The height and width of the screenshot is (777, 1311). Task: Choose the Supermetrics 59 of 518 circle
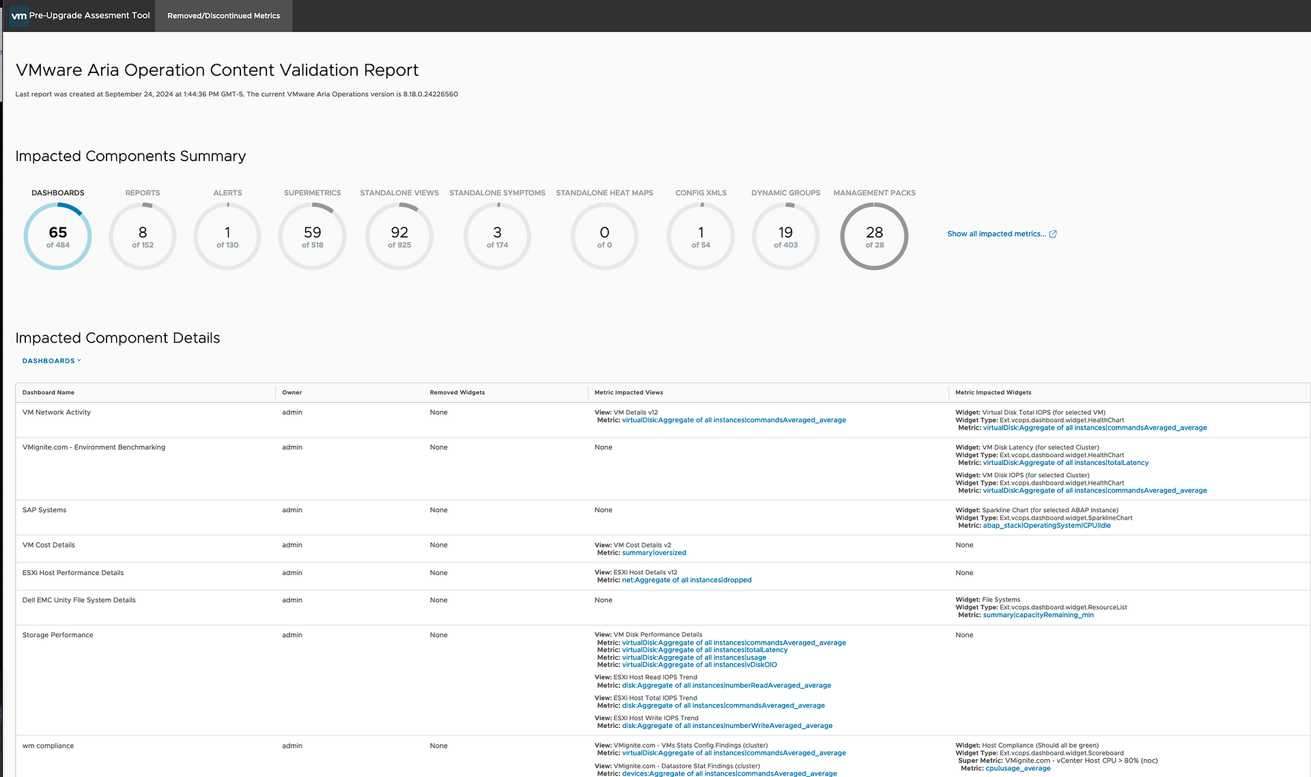[312, 236]
